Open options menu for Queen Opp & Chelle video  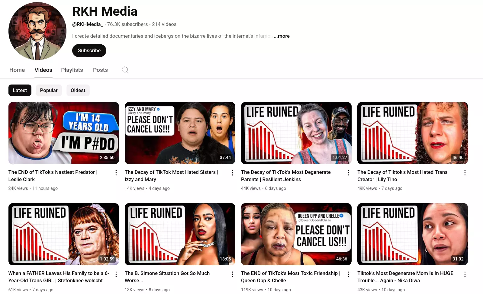(349, 274)
